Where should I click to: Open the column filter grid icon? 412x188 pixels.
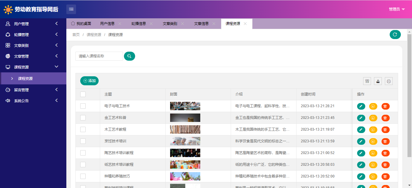click(367, 81)
